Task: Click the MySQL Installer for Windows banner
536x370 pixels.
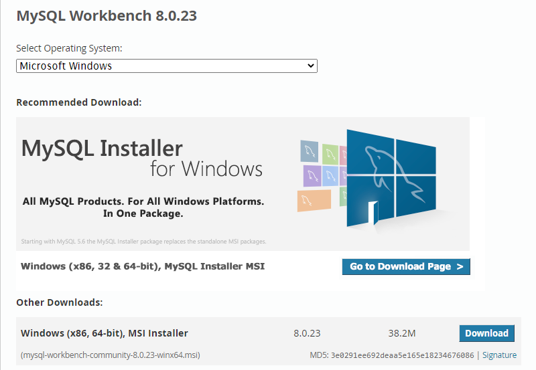Action: point(243,184)
